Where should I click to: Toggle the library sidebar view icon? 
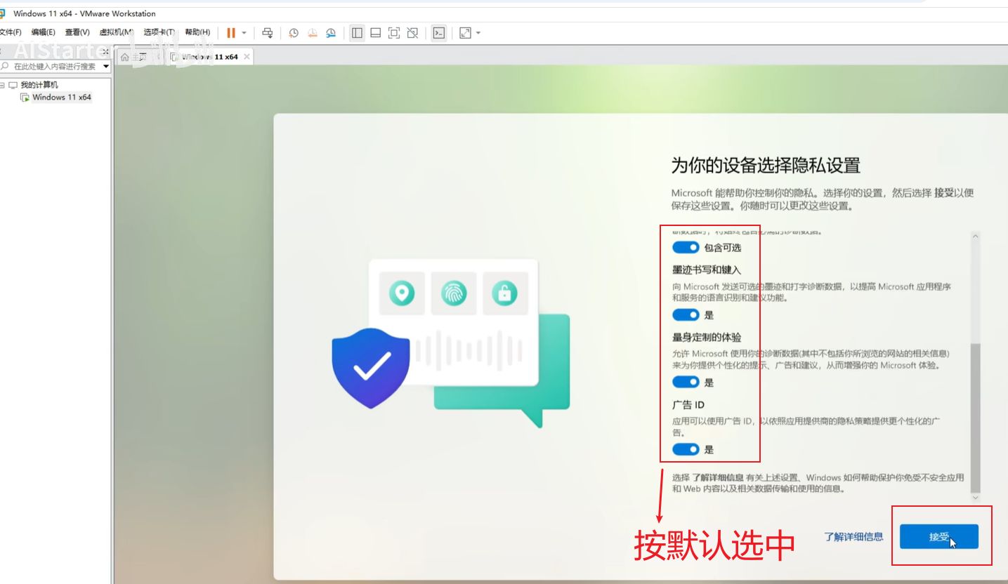[357, 33]
